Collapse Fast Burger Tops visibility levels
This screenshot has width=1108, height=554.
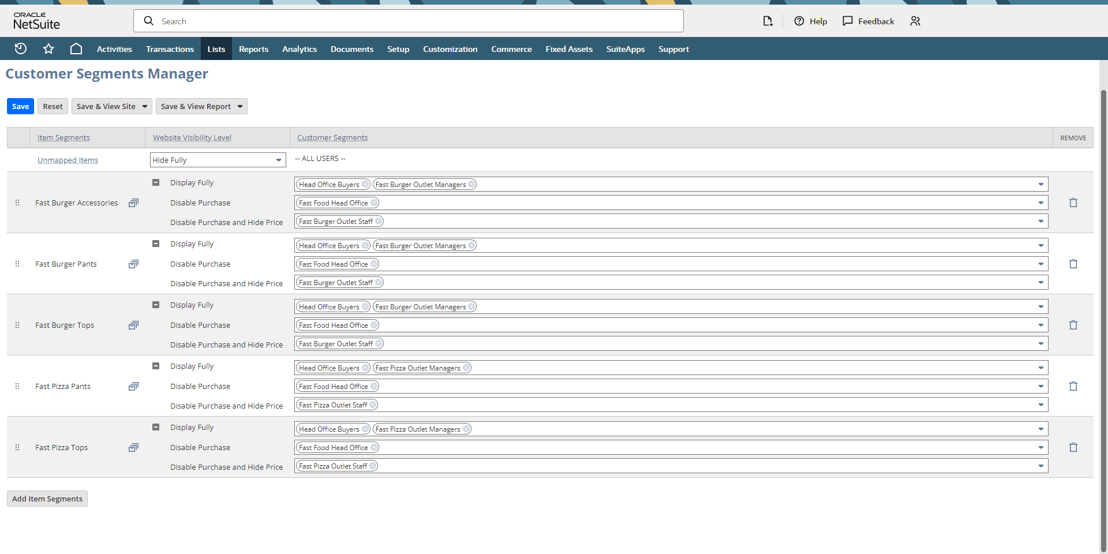point(156,305)
